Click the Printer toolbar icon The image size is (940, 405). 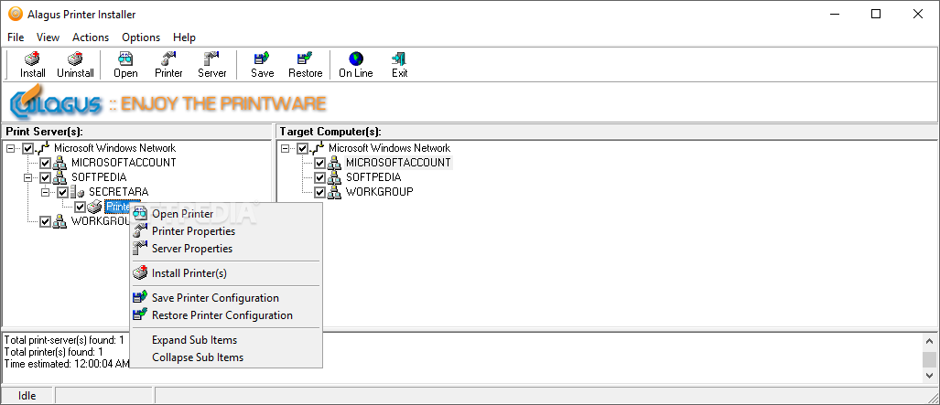pos(168,59)
